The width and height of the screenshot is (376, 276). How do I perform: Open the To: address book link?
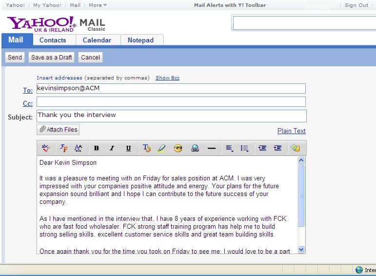point(28,90)
